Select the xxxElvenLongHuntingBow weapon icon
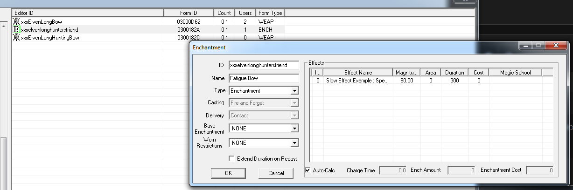The height and width of the screenshot is (190, 573). 16,37
